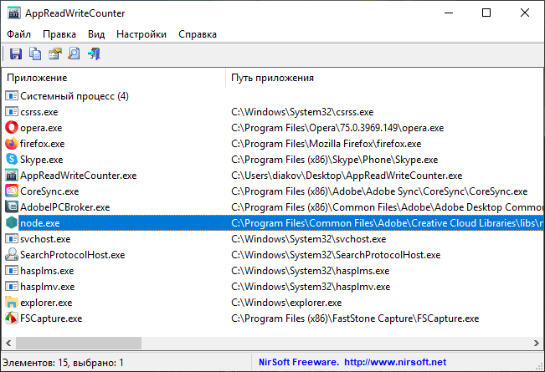
Task: Open the Файл menu
Action: [18, 34]
